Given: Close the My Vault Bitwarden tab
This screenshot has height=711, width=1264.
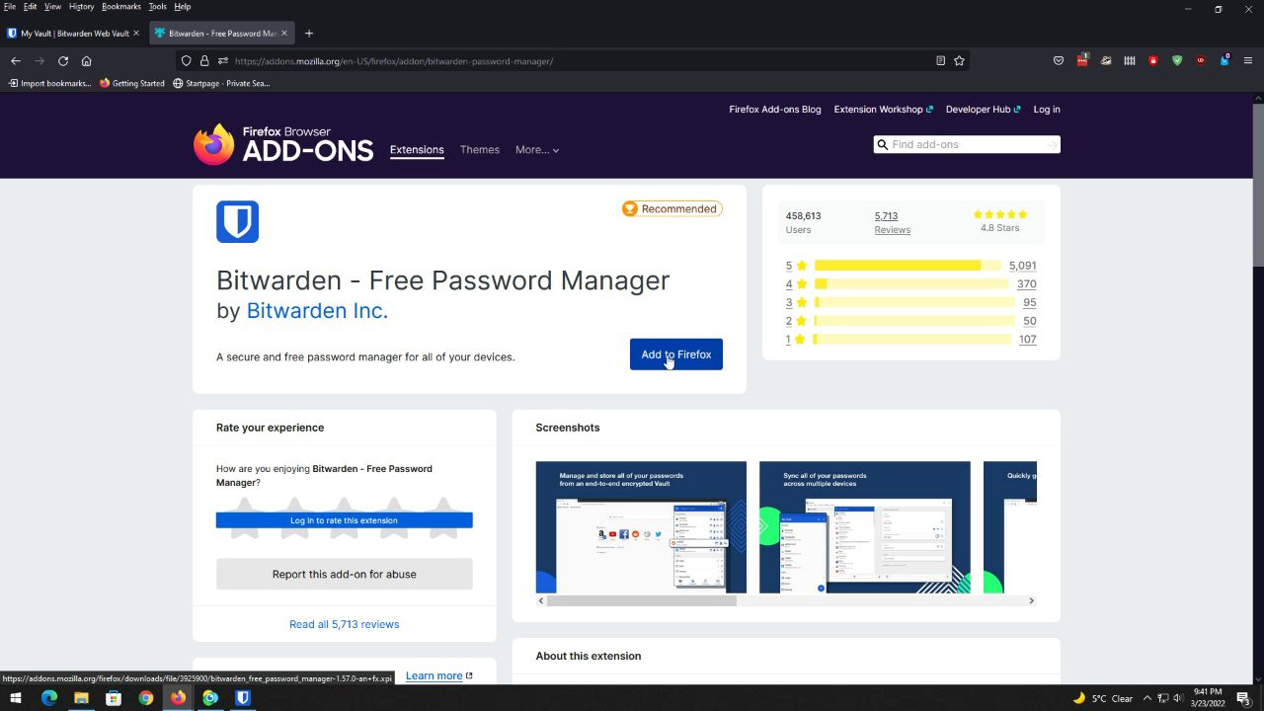Looking at the screenshot, I should [136, 34].
